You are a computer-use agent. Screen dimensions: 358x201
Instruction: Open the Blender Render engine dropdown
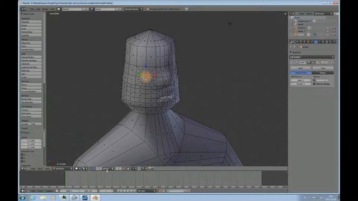[x=134, y=9]
